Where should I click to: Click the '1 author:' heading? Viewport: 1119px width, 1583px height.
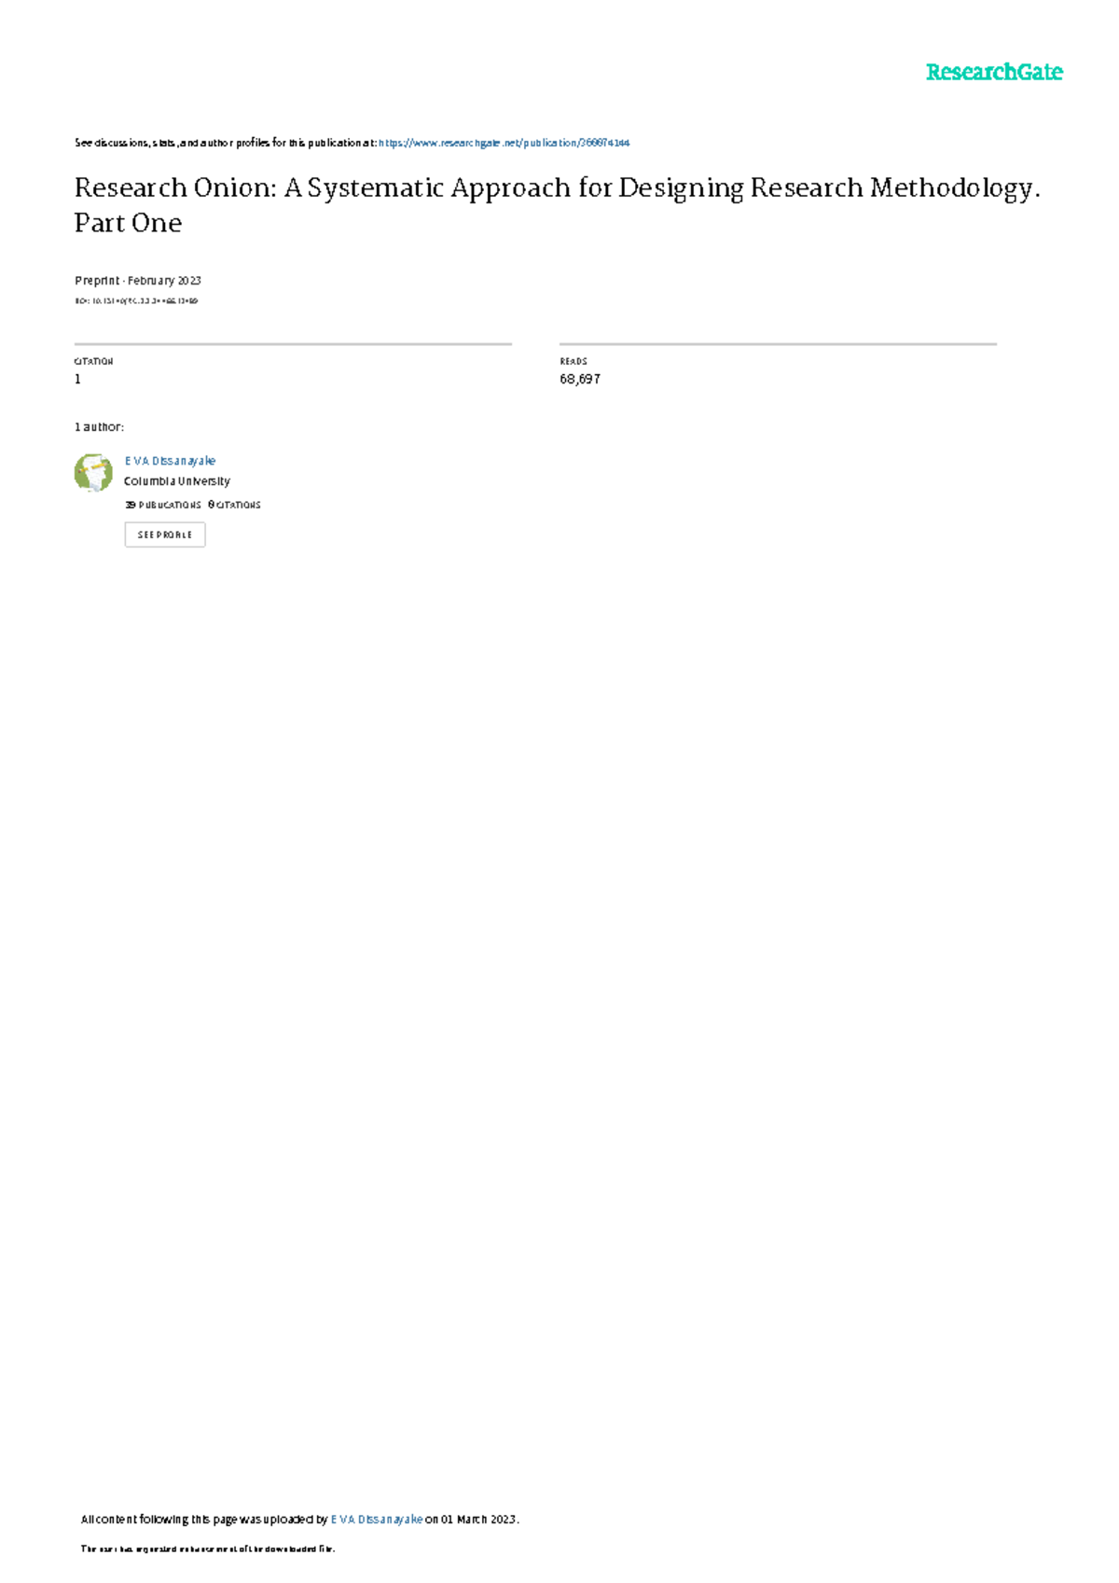(x=99, y=427)
